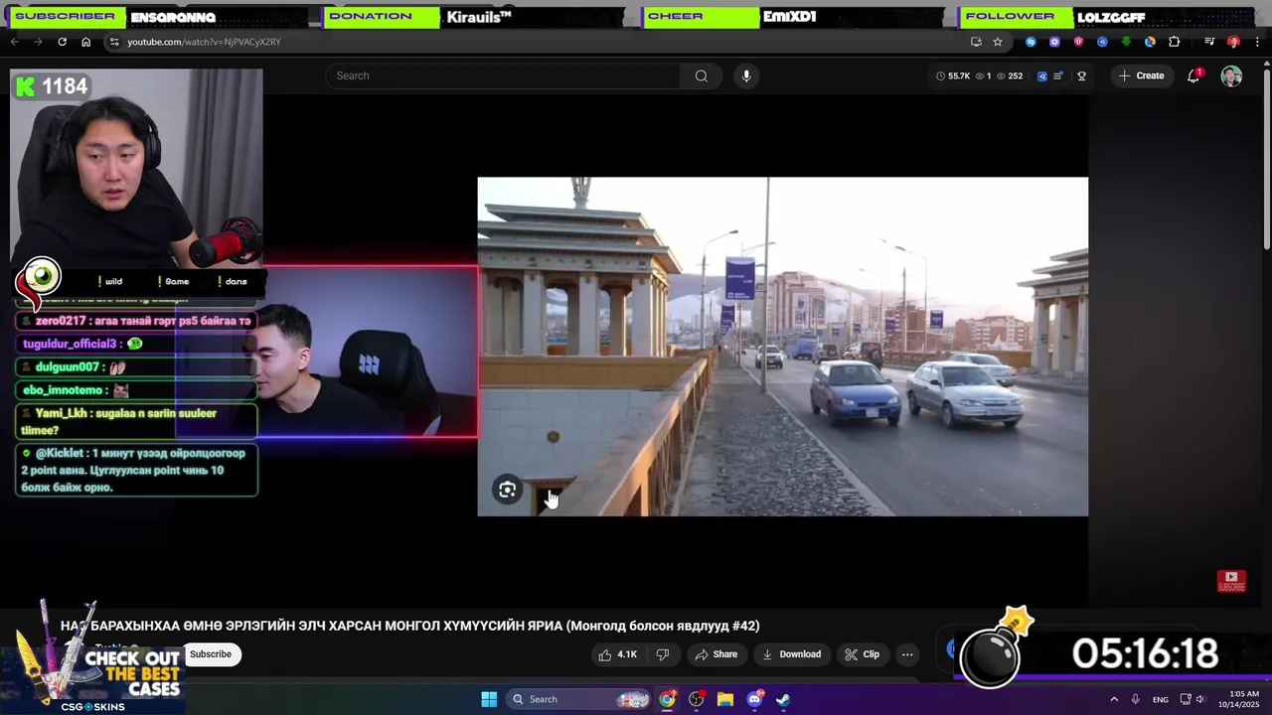Viewport: 1272px width, 715px height.
Task: Open the browser home page
Action: coord(85,42)
